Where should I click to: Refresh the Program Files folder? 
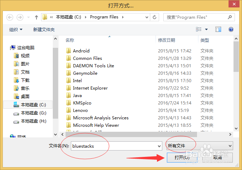click(x=154, y=17)
